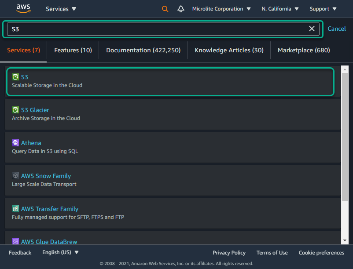Viewport: 353px width, 269px height.
Task: Click the AWS logo icon
Action: [x=23, y=8]
